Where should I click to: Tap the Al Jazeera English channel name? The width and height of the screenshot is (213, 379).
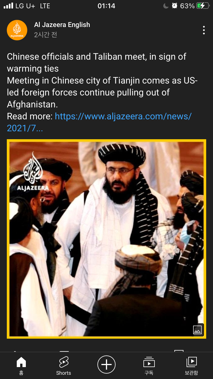point(62,25)
